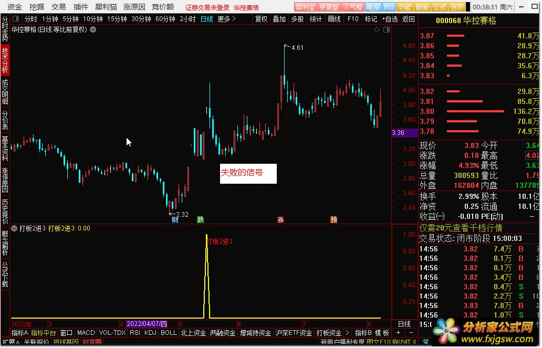Select 打板资金 indicator tab
This screenshot has height=348, width=542.
pyautogui.click(x=329, y=333)
